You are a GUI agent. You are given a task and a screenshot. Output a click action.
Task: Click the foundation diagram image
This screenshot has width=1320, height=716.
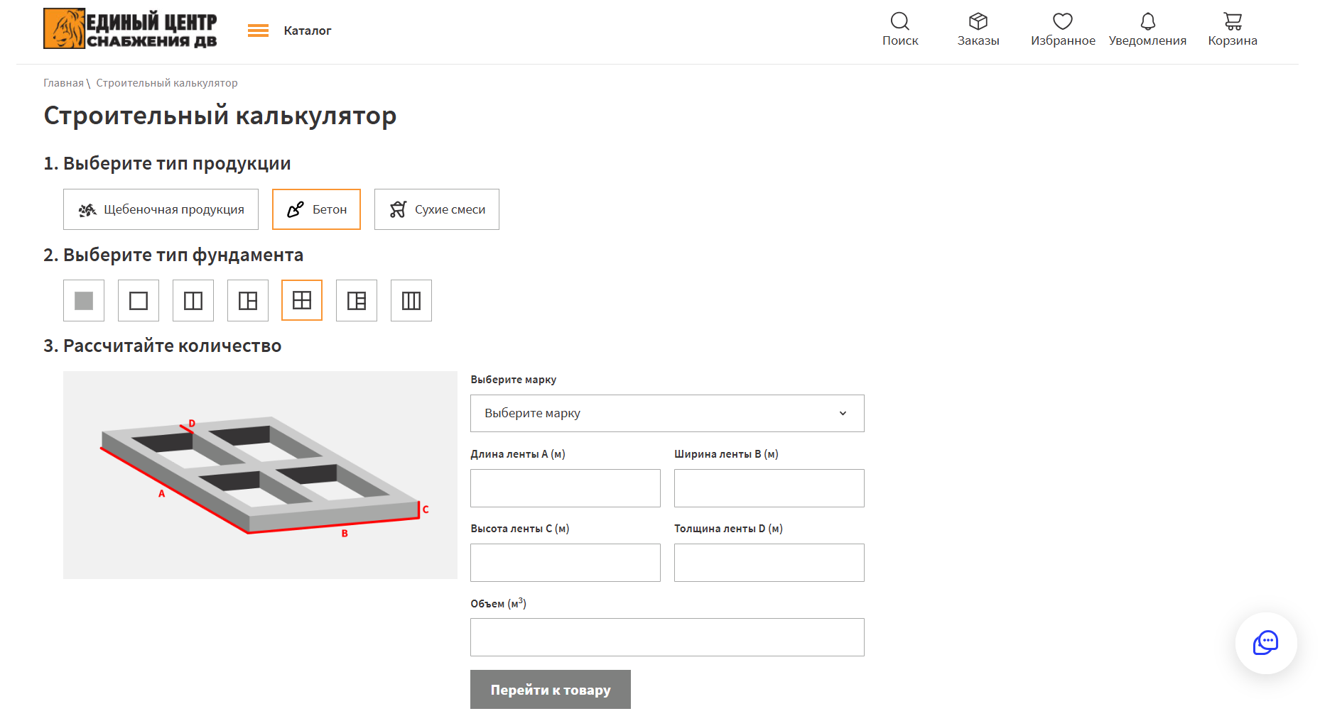pyautogui.click(x=260, y=475)
